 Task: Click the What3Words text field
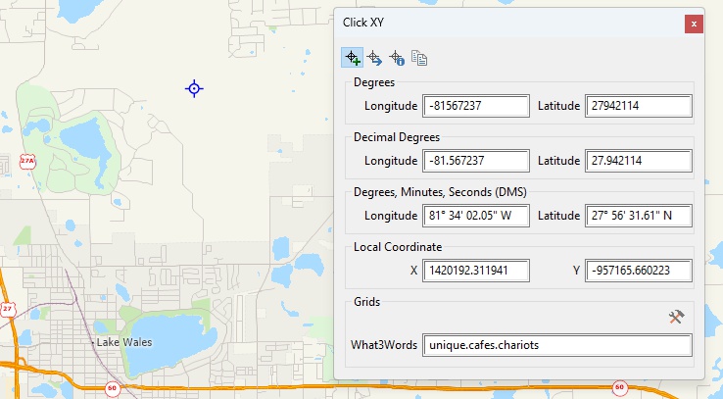(555, 345)
